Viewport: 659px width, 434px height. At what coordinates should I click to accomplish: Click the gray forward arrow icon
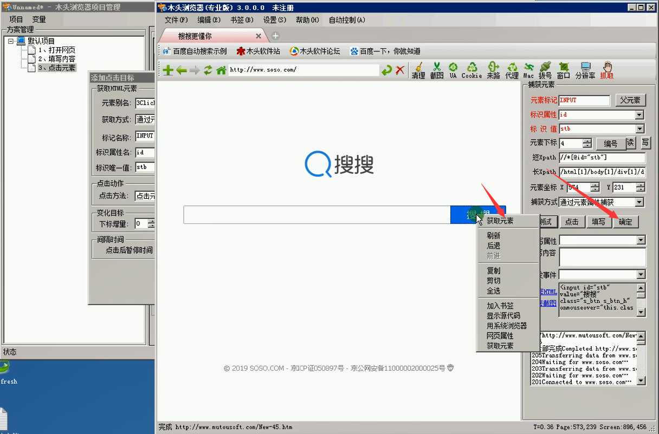[195, 70]
